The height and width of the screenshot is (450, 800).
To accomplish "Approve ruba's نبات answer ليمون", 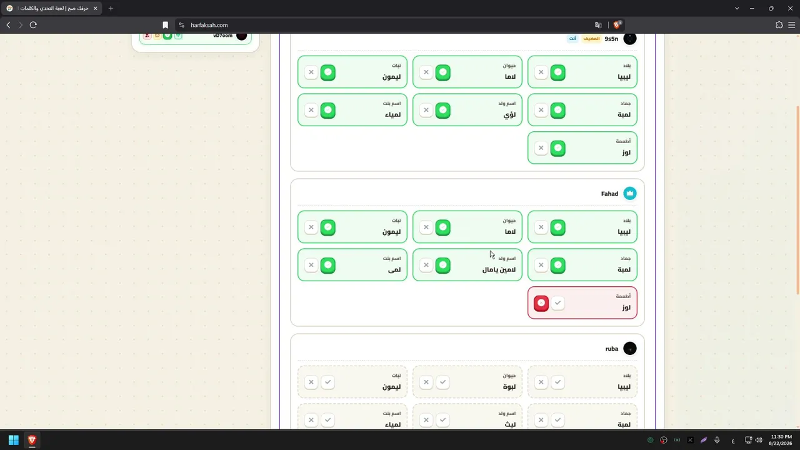I will [x=327, y=382].
